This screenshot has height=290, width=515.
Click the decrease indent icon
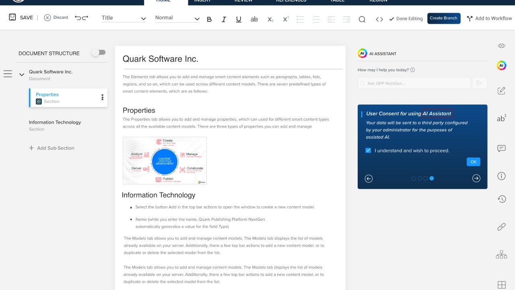point(331,19)
